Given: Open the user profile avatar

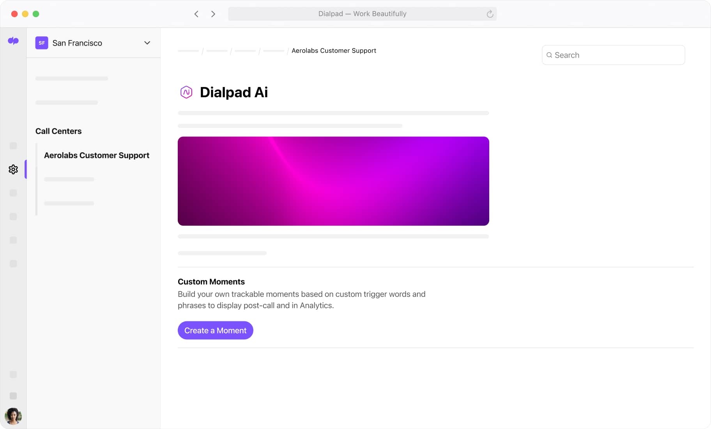Looking at the screenshot, I should coord(13,416).
